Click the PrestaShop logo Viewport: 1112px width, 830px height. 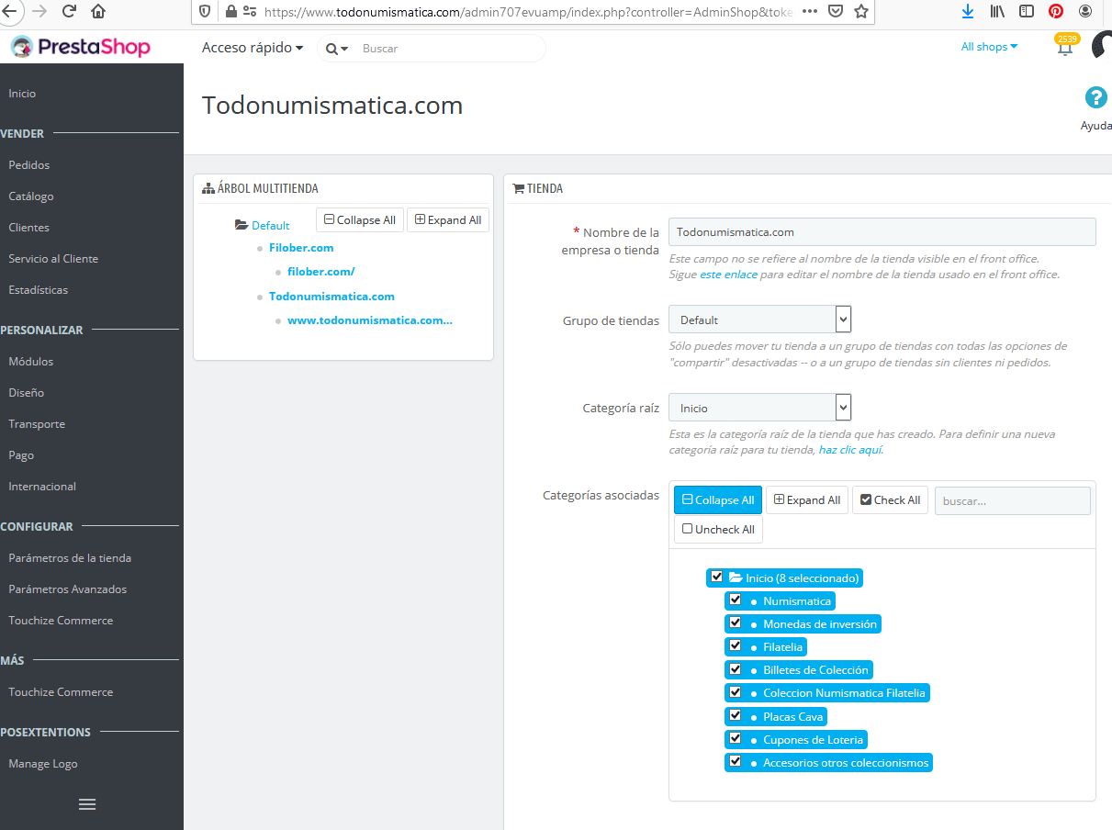[81, 46]
